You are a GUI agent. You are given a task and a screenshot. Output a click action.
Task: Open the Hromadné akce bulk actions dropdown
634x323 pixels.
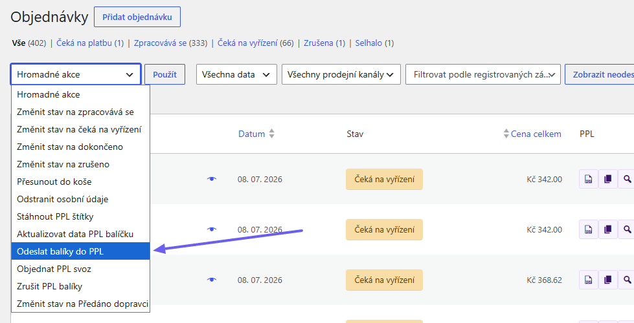(76, 74)
